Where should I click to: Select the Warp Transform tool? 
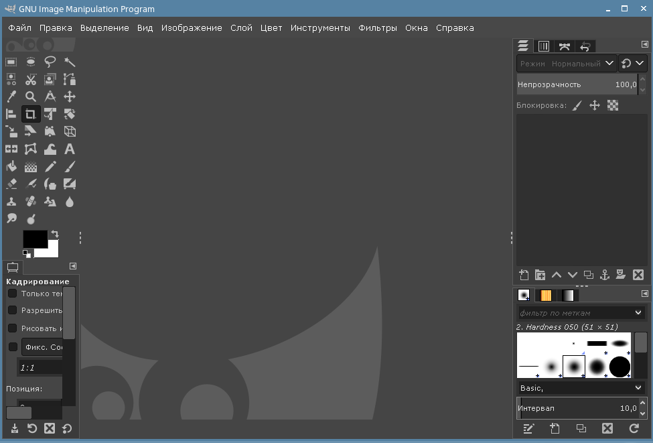click(50, 149)
